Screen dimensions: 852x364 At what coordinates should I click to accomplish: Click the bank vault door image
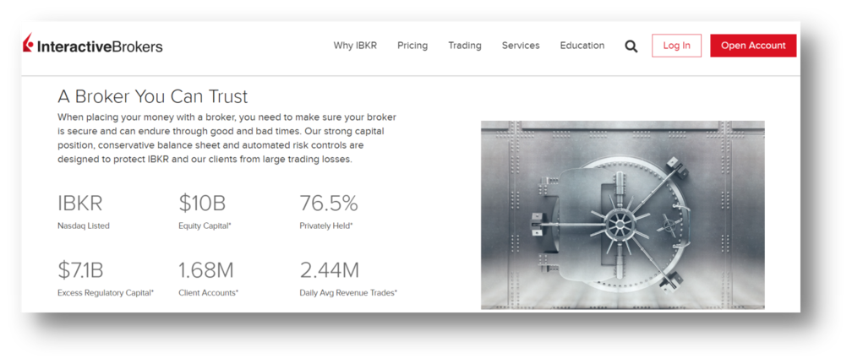point(622,215)
